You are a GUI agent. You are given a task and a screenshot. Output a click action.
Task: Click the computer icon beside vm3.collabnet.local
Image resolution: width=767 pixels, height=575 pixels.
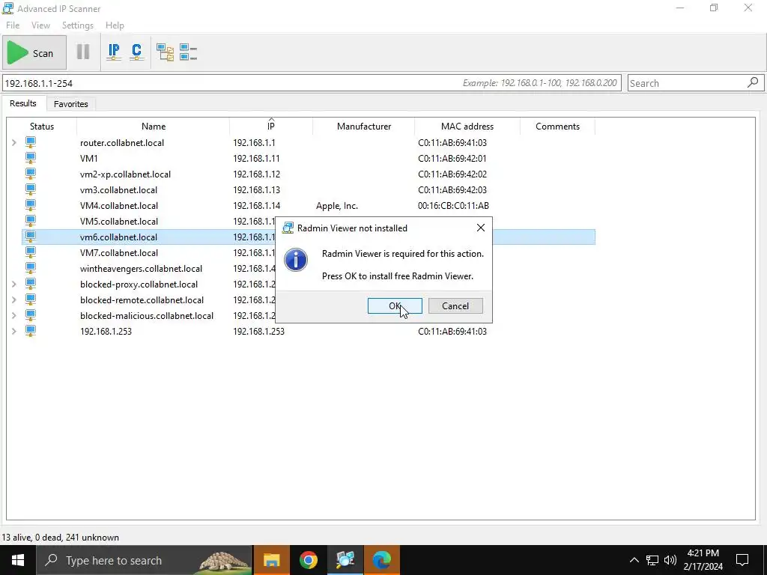click(x=30, y=189)
